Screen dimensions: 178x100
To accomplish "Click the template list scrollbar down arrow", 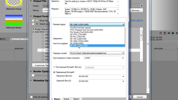I will (x=141, y=60).
